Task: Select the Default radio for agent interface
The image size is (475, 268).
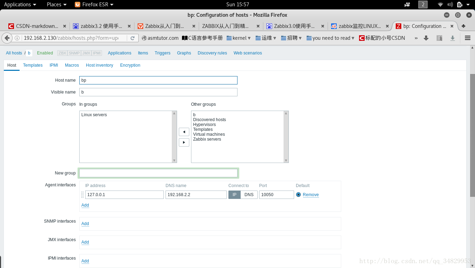Action: tap(298, 195)
